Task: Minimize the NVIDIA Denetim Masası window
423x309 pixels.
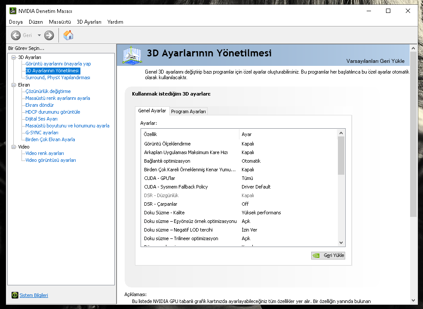Action: coord(369,11)
